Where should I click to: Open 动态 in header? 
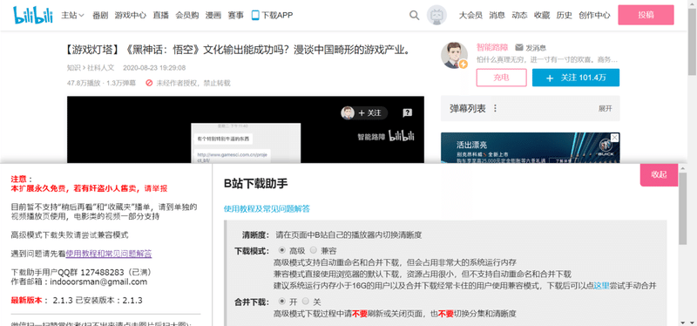519,15
